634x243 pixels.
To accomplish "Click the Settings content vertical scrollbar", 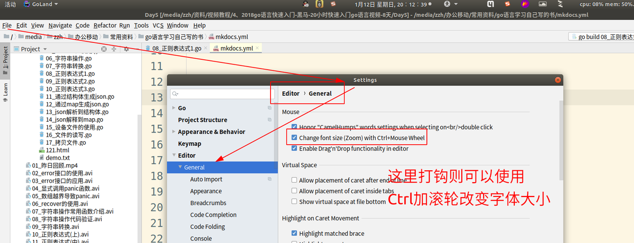I will [561, 141].
